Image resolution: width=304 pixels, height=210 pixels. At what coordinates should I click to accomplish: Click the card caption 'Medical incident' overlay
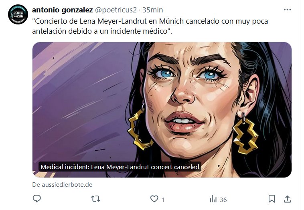tap(120, 167)
